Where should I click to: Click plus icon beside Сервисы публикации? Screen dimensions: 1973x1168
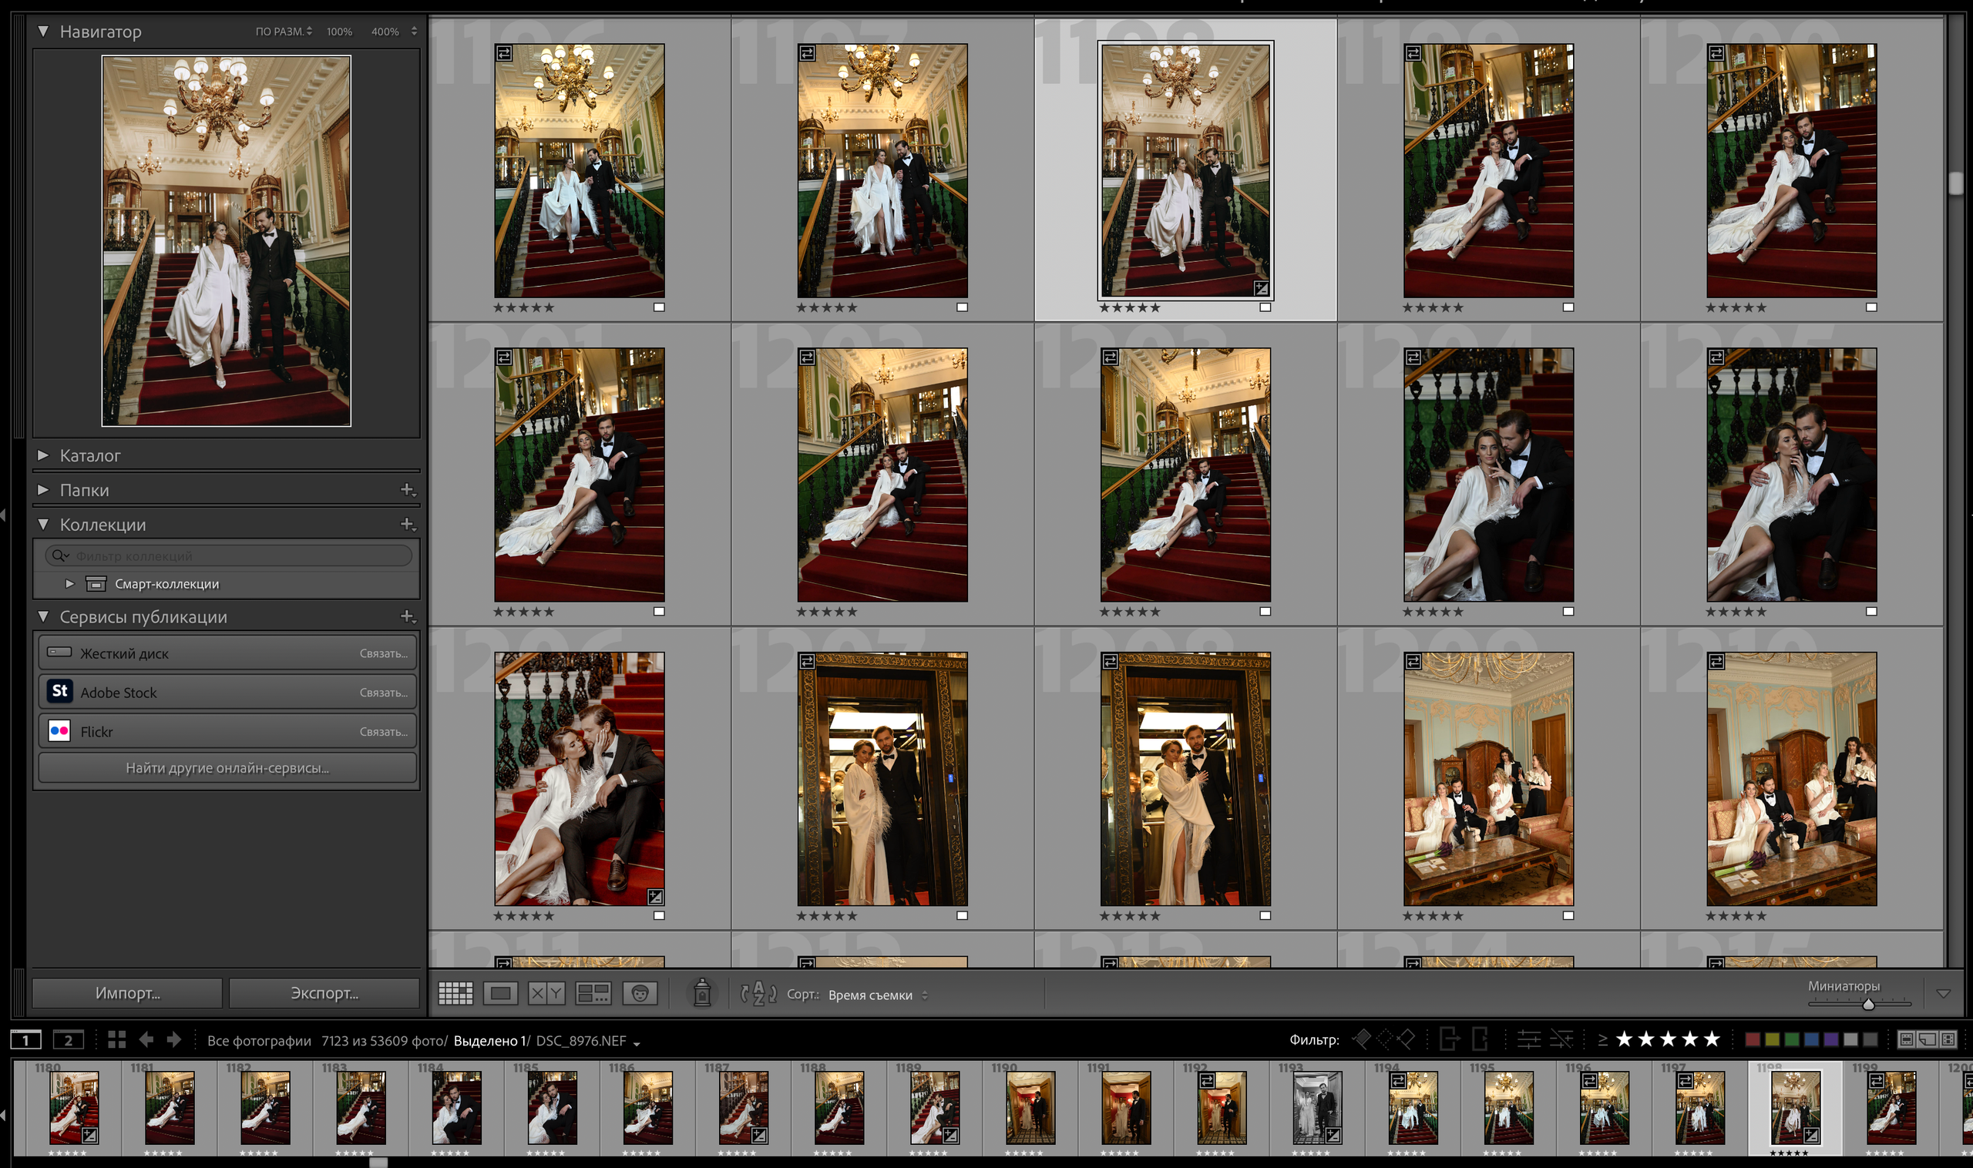click(407, 616)
